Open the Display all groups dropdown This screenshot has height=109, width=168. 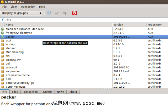(x=22, y=13)
